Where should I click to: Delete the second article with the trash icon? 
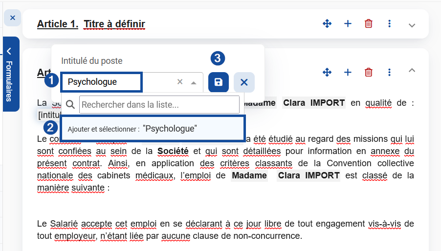coord(369,72)
